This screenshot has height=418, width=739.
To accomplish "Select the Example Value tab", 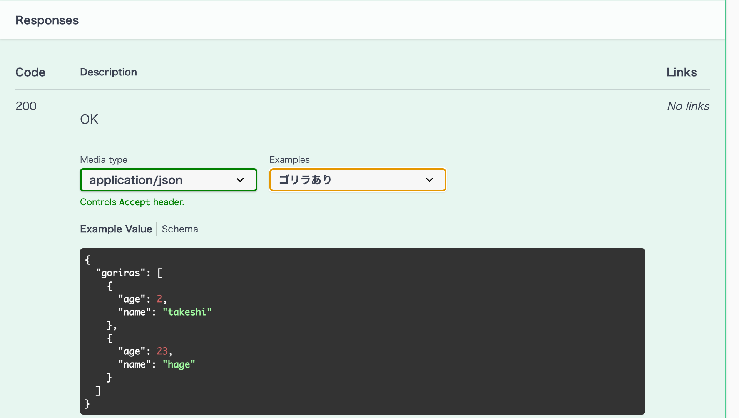I will coord(116,229).
